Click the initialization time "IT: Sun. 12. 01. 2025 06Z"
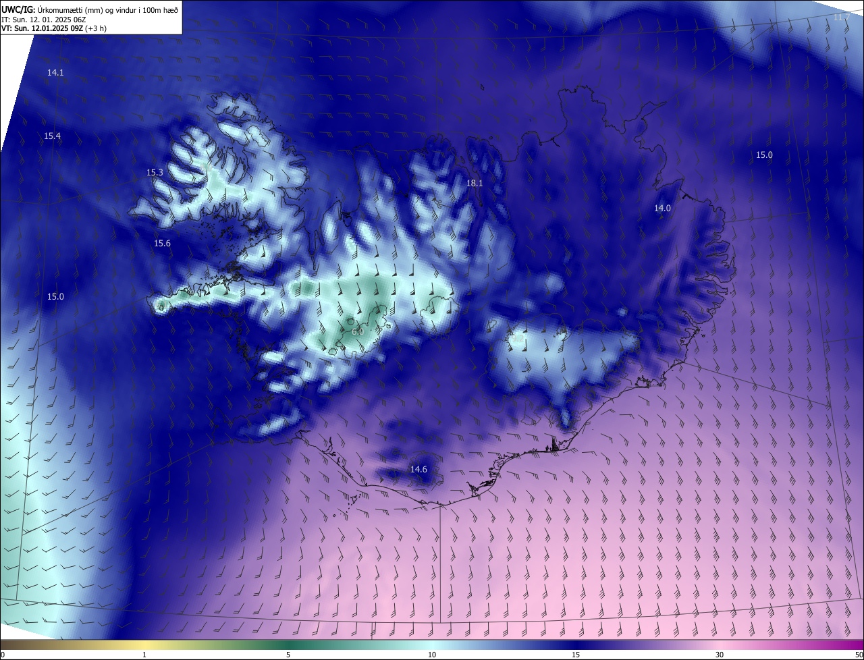Image resolution: width=864 pixels, height=660 pixels. [x=44, y=19]
